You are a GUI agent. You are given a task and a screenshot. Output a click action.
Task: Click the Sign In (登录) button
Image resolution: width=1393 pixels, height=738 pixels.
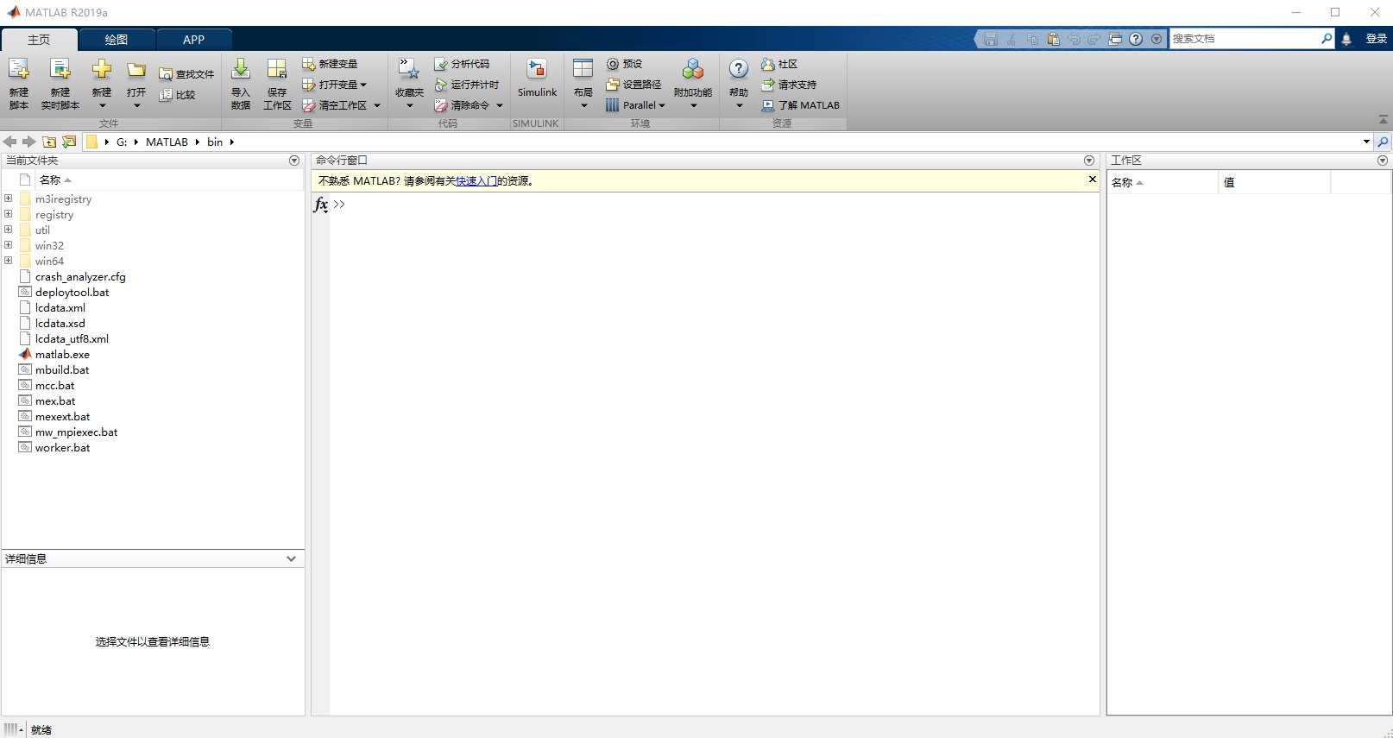point(1377,39)
